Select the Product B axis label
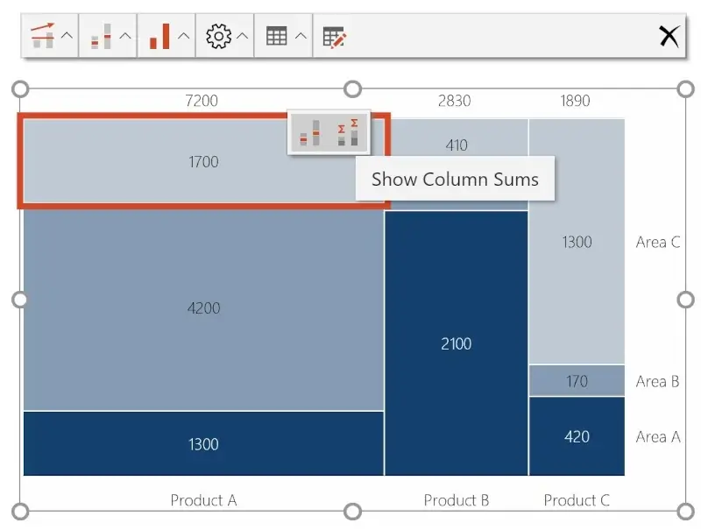701x530 pixels. pyautogui.click(x=456, y=500)
